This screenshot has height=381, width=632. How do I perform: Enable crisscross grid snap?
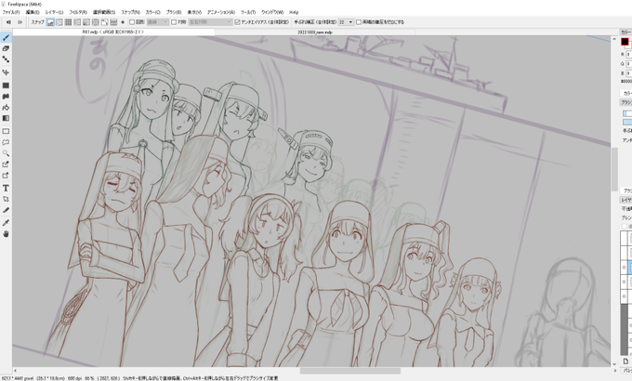(x=68, y=22)
